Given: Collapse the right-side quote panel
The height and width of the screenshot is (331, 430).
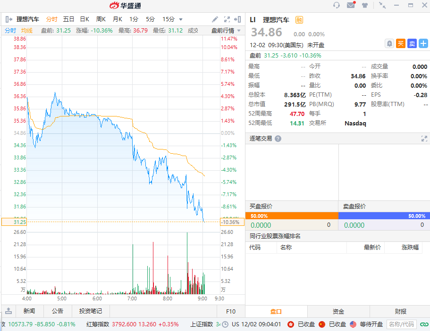Looking at the screenshot, I should tap(237, 19).
